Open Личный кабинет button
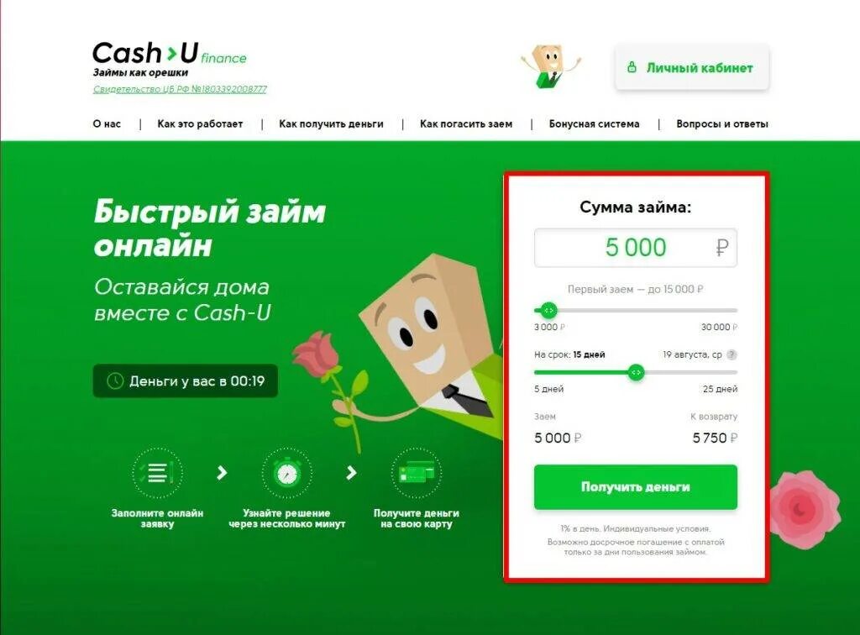 [692, 67]
